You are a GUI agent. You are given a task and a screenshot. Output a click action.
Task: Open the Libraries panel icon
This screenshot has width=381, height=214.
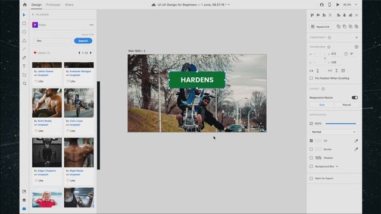click(x=24, y=191)
